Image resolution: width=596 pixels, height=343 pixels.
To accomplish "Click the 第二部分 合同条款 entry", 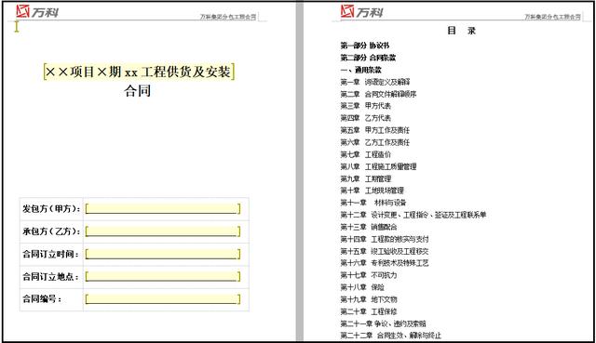I will (368, 58).
